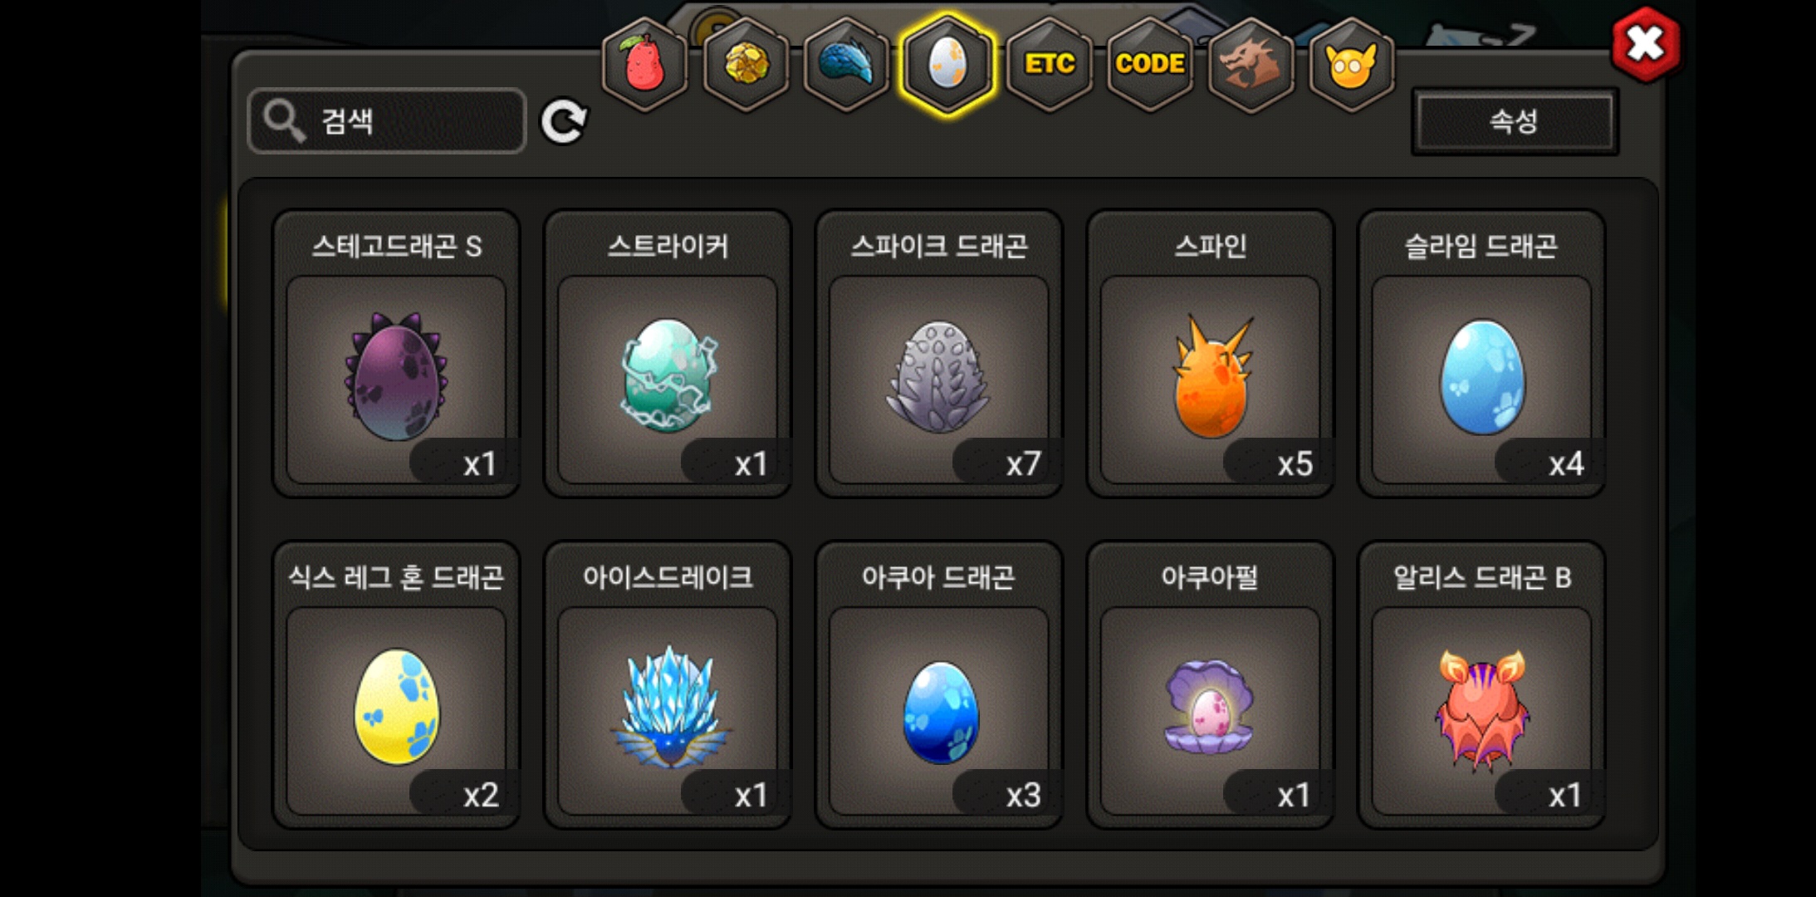Open the blue dragon scale category
The image size is (1816, 897).
pyautogui.click(x=846, y=65)
